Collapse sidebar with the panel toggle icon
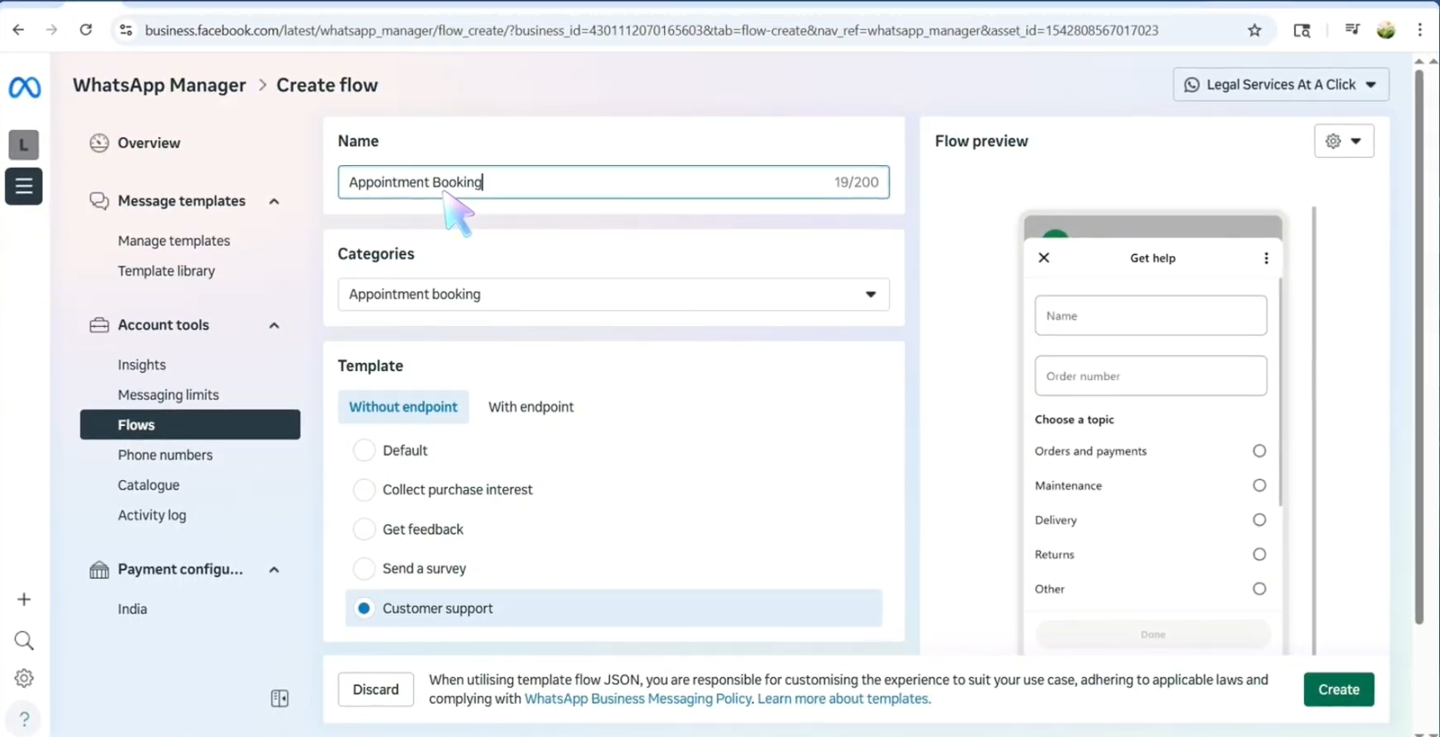 (279, 698)
